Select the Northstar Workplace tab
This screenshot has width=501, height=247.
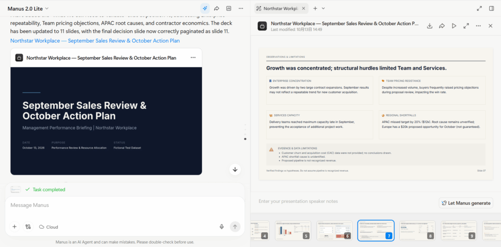pos(281,9)
